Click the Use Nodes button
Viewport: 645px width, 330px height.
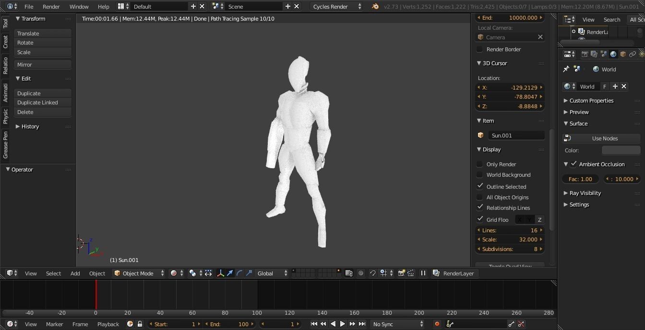(x=601, y=138)
